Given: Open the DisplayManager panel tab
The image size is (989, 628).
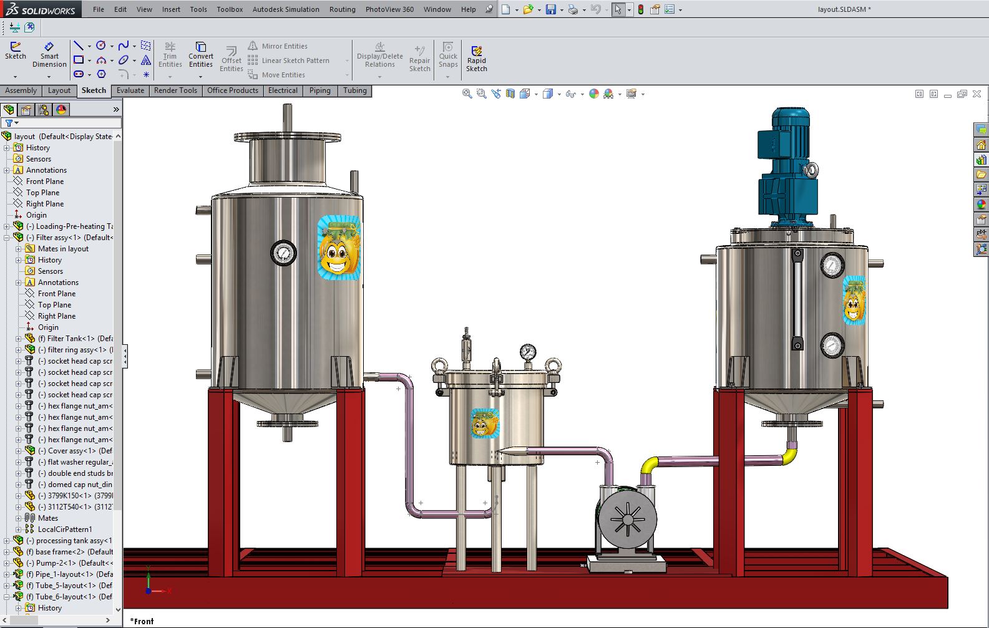Looking at the screenshot, I should 61,110.
